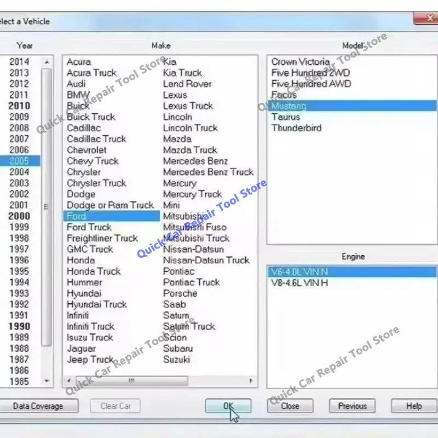Choose Mercury make
The image size is (438, 438).
point(180,183)
